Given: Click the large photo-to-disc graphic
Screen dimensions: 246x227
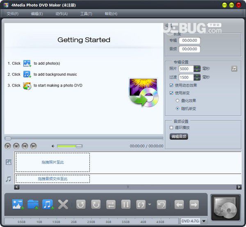Looking at the screenshot, I should coord(144,93).
